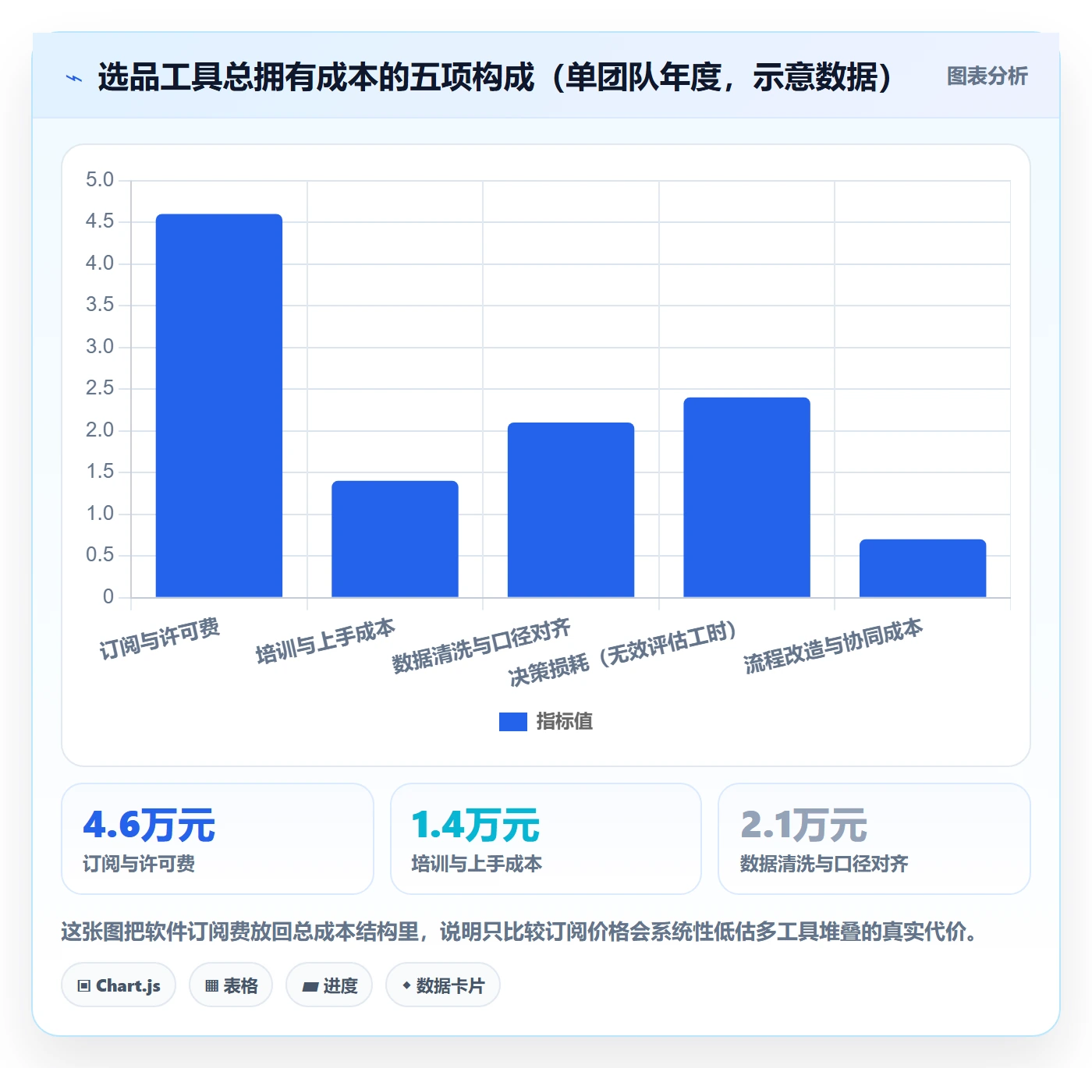Screen dimensions: 1092x1068
Task: Select the 数据卡片 tag
Action: click(x=443, y=985)
